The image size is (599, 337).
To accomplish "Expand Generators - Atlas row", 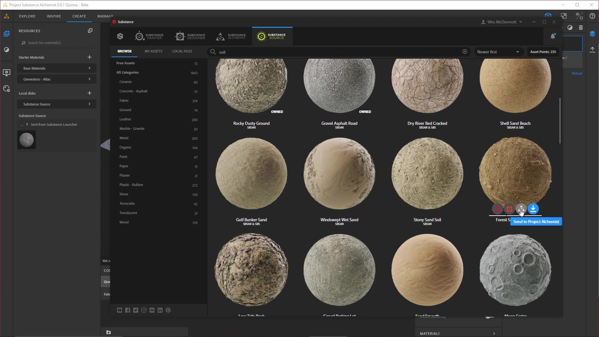I will coord(57,79).
